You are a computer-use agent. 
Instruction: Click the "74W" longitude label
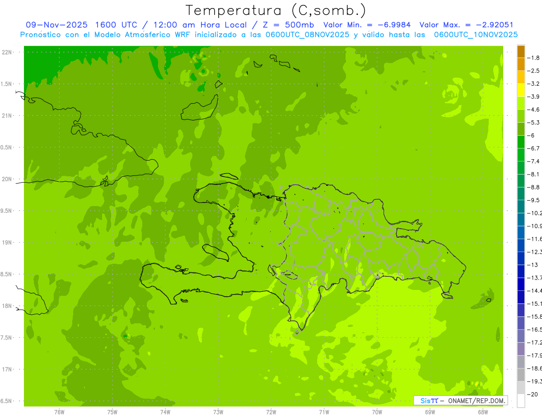tap(165, 412)
